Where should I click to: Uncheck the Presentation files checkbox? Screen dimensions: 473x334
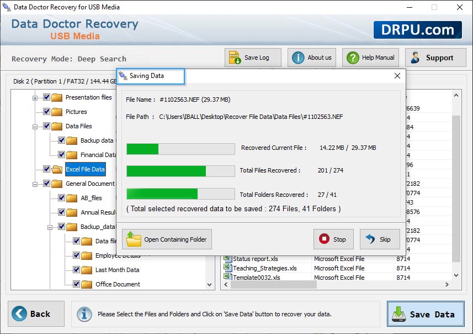click(46, 97)
